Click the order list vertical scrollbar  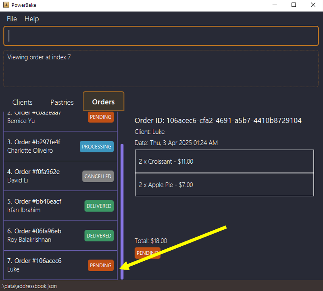coord(122,210)
